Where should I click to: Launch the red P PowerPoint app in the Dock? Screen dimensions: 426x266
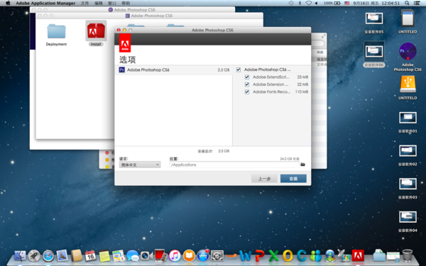[x=259, y=255]
